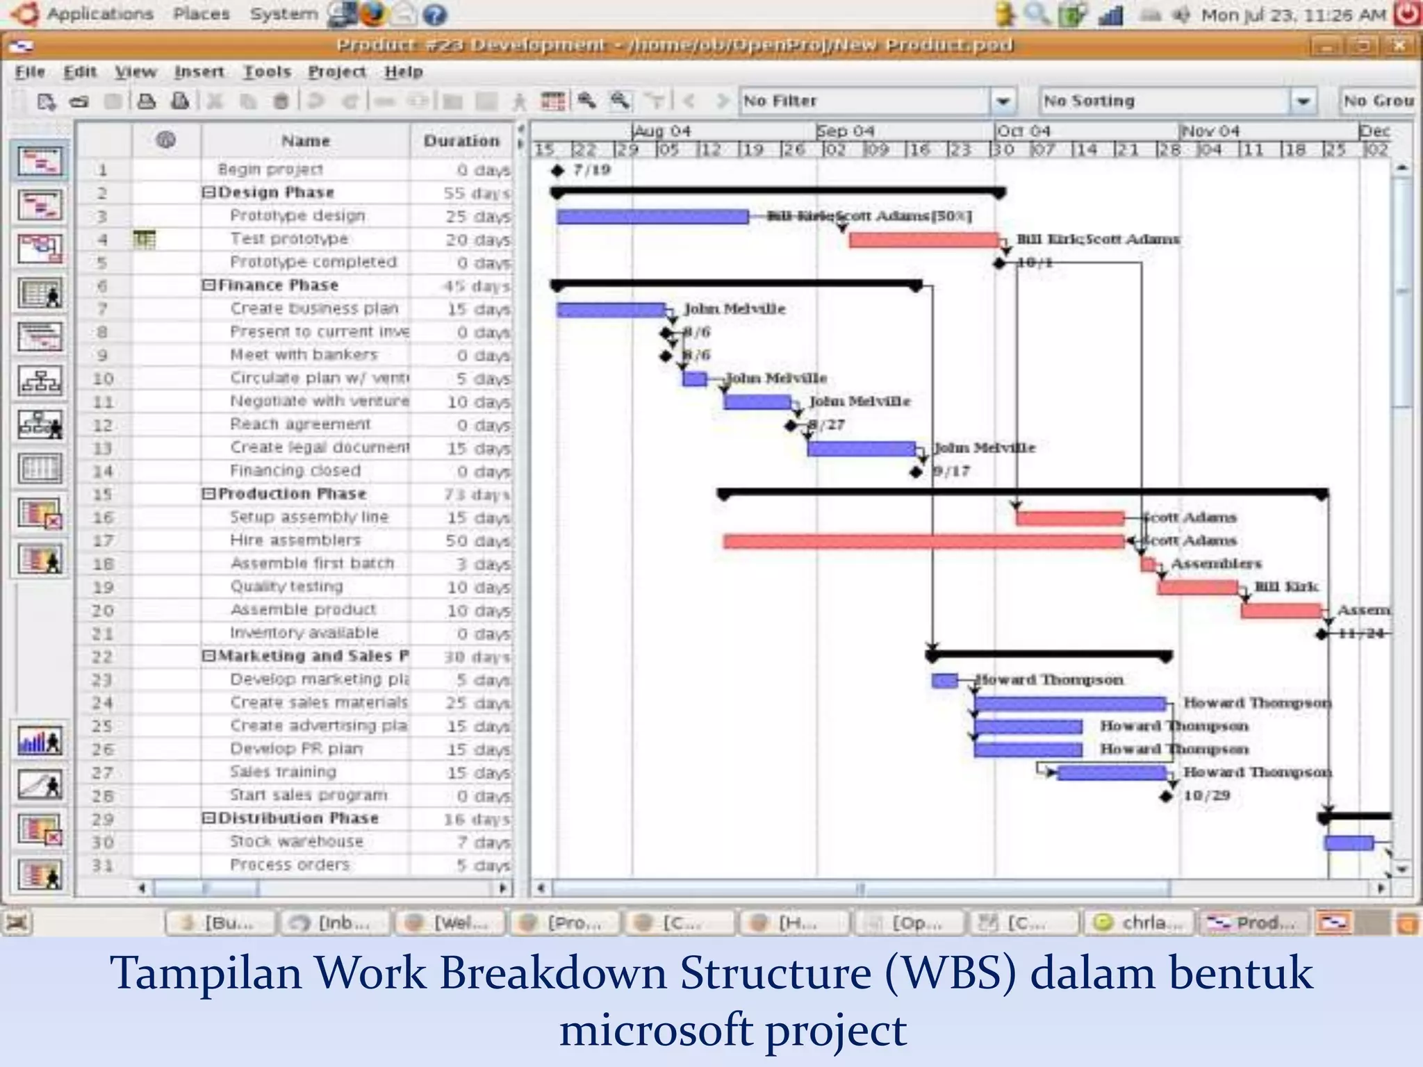Open the No Sorting dropdown
The height and width of the screenshot is (1067, 1423).
(1303, 101)
